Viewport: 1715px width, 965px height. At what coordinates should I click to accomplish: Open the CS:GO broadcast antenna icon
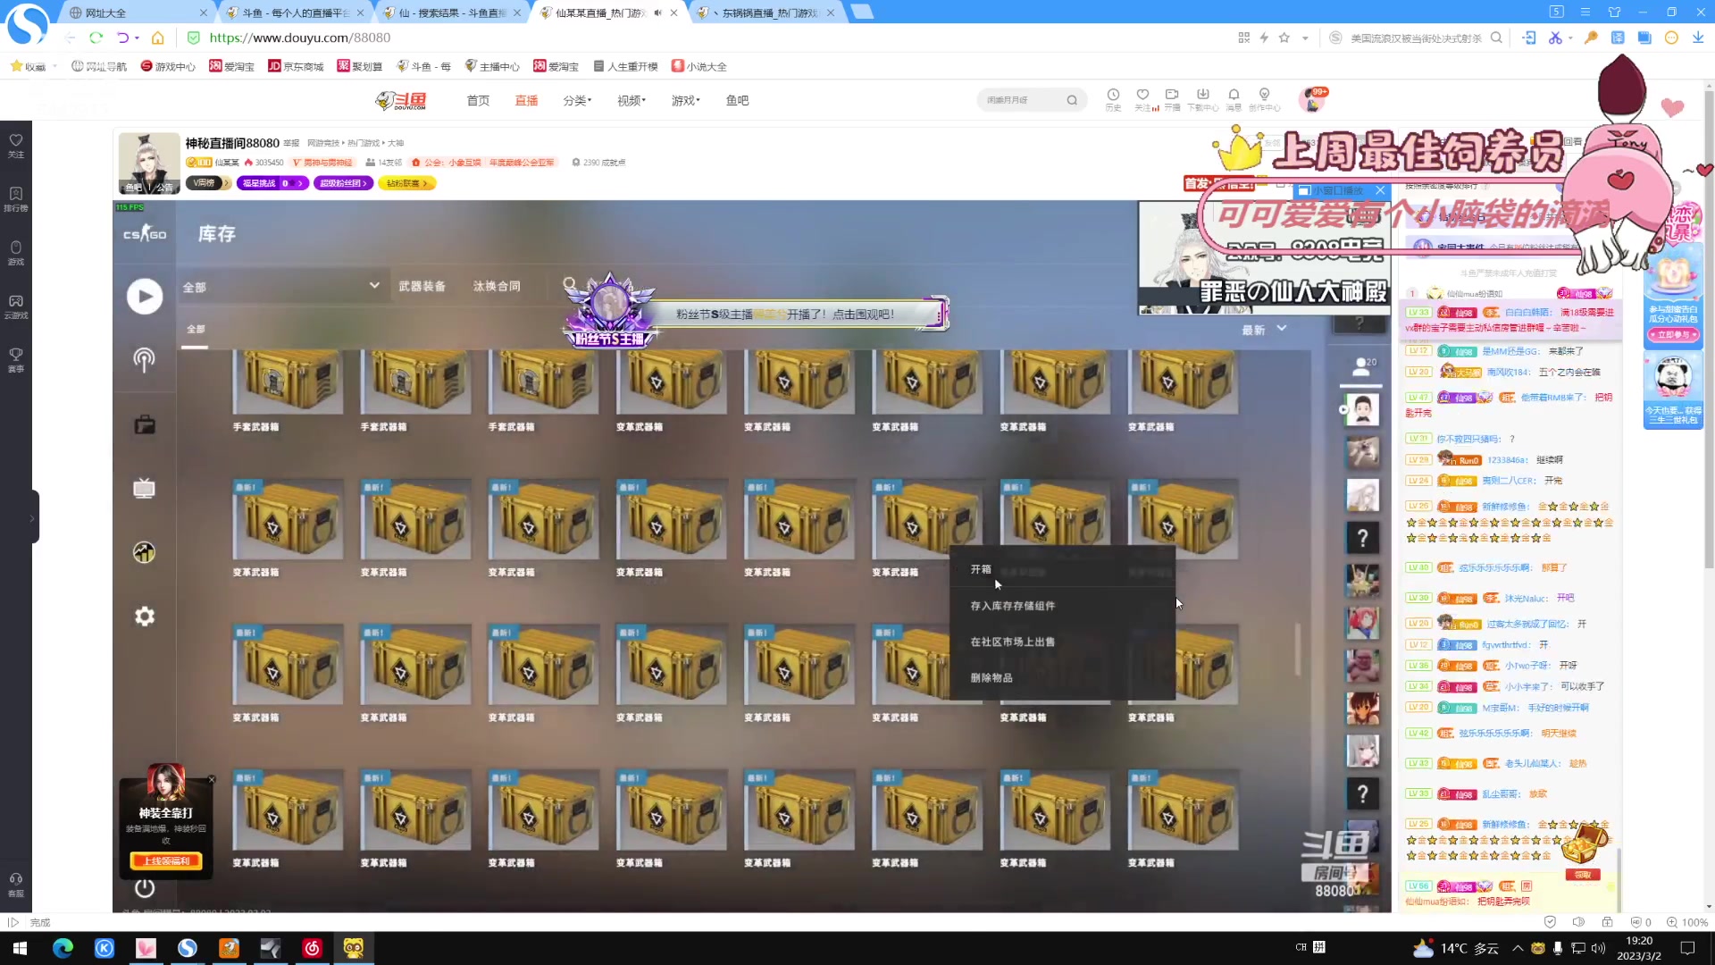click(x=145, y=360)
